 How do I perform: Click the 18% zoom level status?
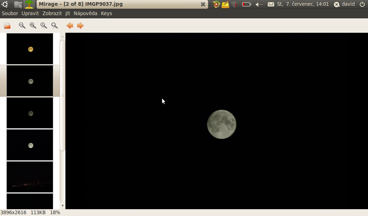55,212
